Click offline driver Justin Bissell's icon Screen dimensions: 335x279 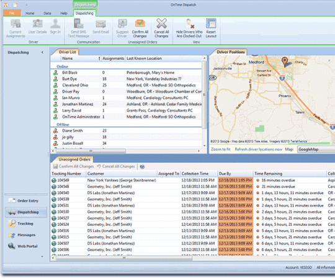pyautogui.click(x=56, y=144)
